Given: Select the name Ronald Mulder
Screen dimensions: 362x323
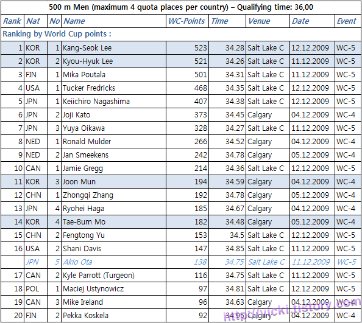Looking at the screenshot, I should pyautogui.click(x=87, y=142).
